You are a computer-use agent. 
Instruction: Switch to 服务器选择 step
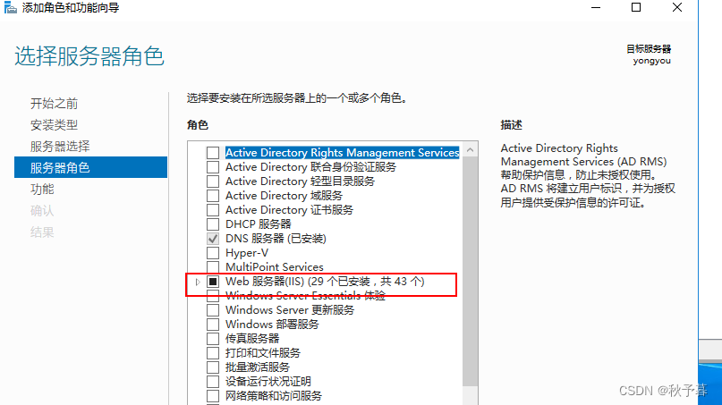[x=60, y=146]
